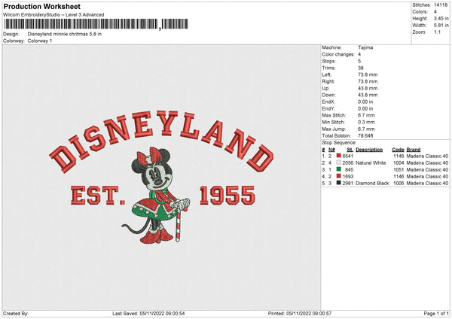Click the 'EndY:' label
Screen dimensions: 452x319
328,108
